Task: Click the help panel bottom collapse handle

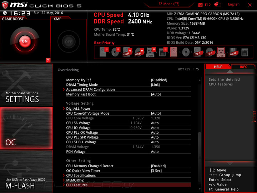Action: [230, 164]
